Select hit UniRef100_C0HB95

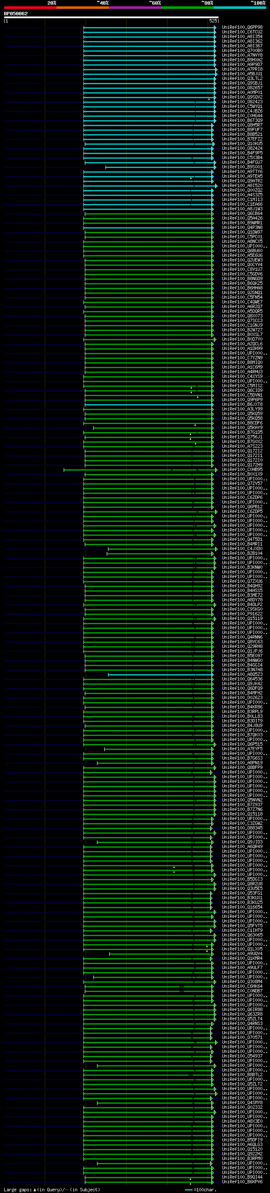(242, 470)
